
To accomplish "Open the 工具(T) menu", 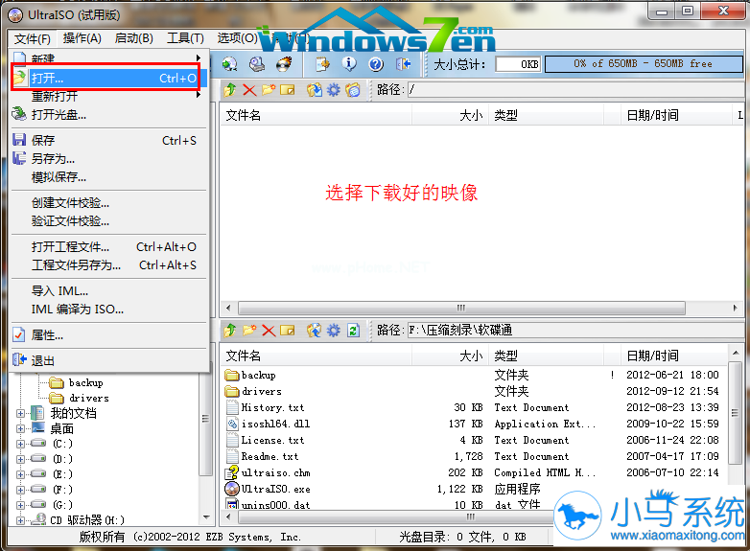I will (186, 38).
